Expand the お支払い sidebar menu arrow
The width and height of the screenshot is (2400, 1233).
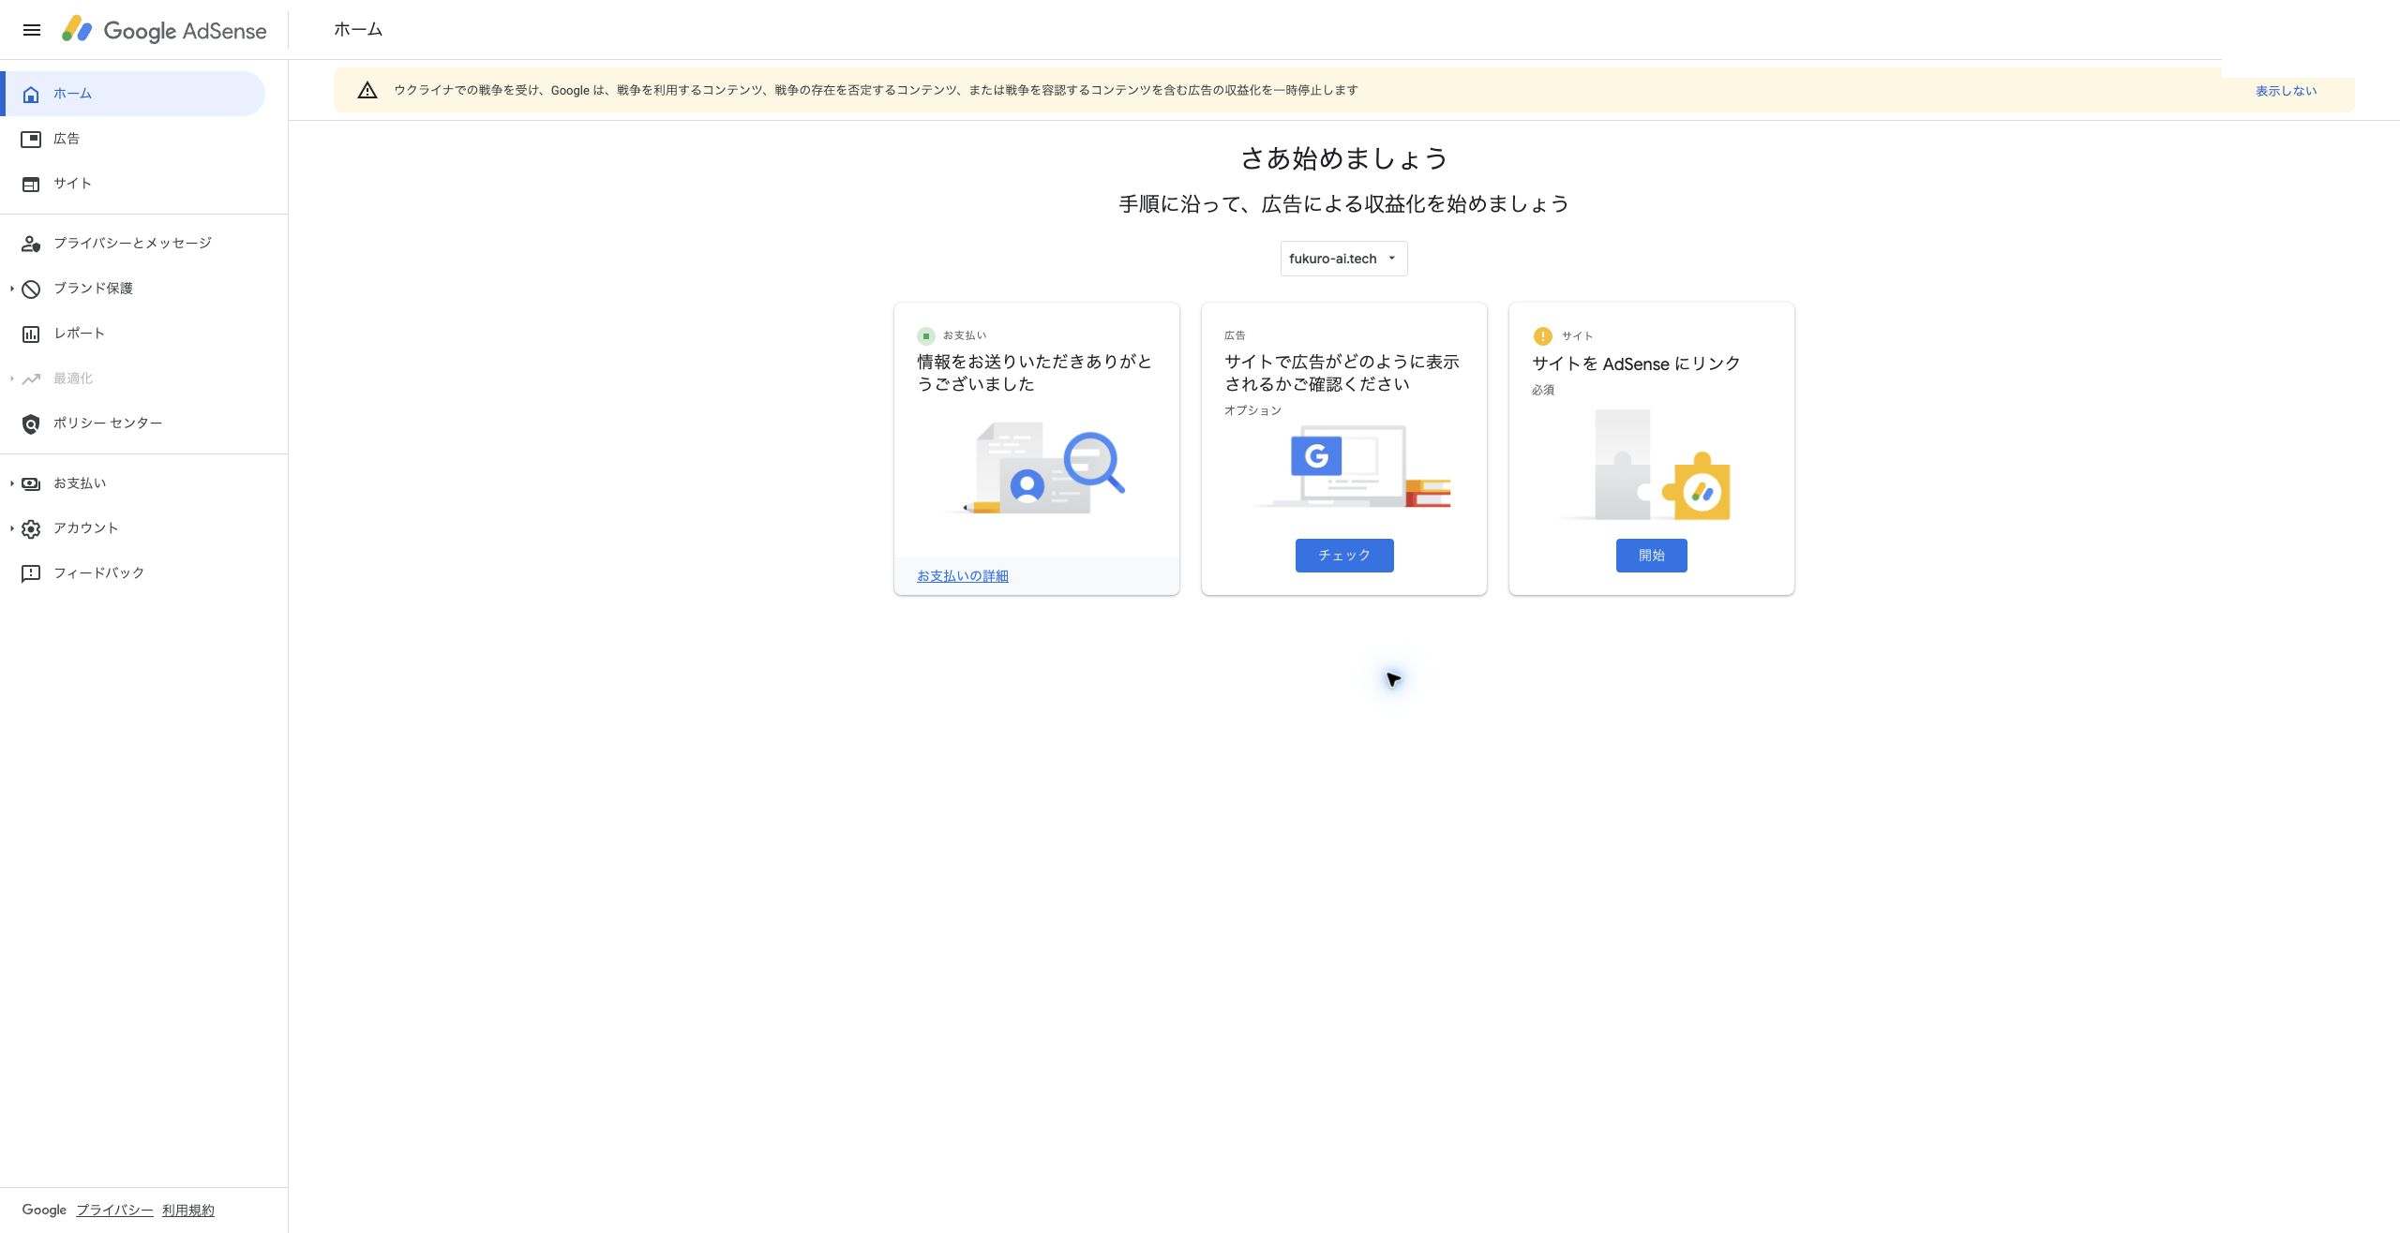(11, 483)
